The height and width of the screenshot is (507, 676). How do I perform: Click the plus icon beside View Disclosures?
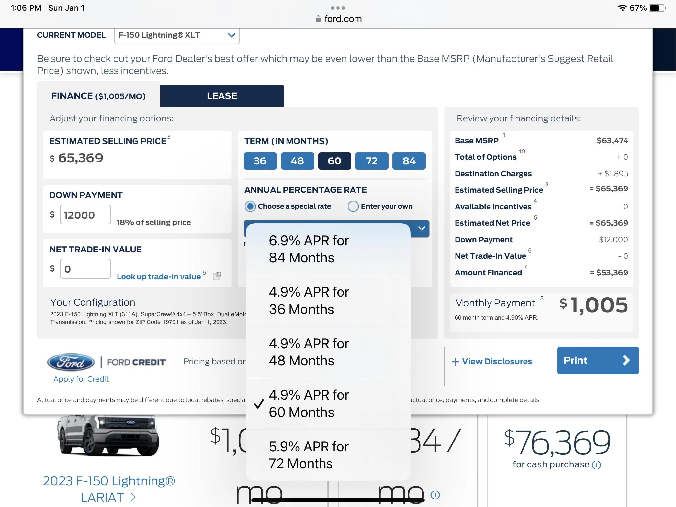455,362
